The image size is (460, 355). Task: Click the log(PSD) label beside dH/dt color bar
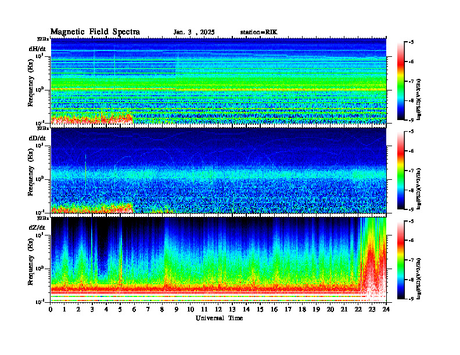(419, 99)
